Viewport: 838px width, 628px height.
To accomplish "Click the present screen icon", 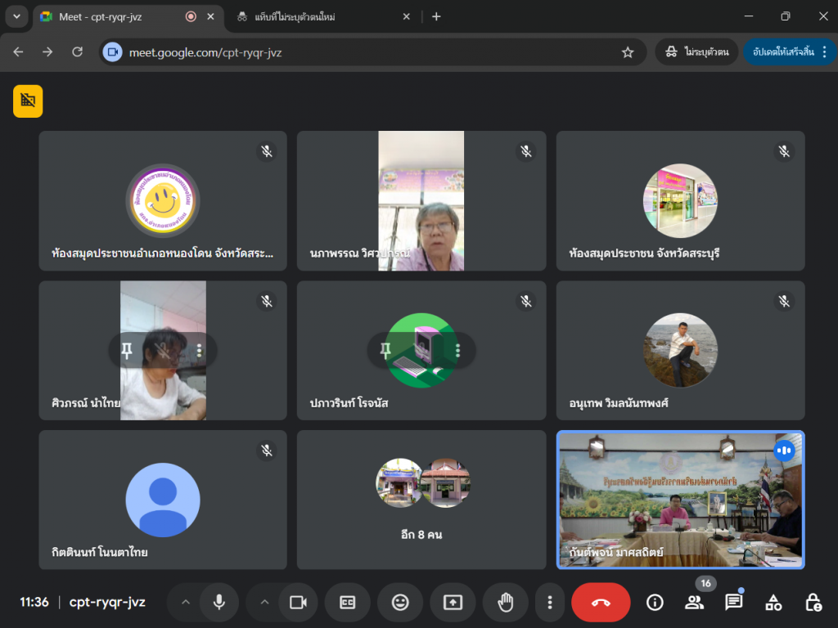I will click(453, 603).
